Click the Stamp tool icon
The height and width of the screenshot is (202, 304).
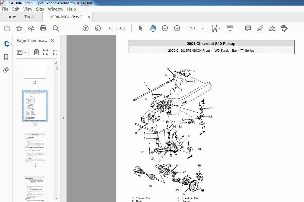(x=284, y=28)
